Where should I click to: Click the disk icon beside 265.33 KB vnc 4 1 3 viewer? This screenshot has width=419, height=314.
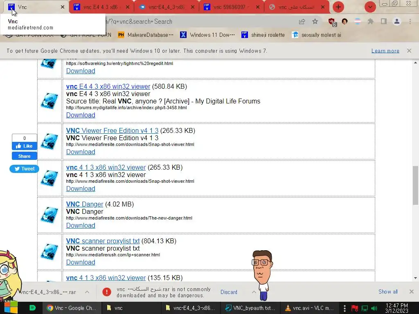pos(50,178)
